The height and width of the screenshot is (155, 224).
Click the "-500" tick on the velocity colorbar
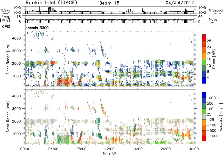[x=211, y=131]
